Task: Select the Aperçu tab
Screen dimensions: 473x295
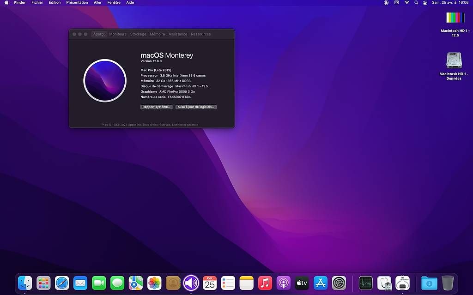Action: (99, 34)
